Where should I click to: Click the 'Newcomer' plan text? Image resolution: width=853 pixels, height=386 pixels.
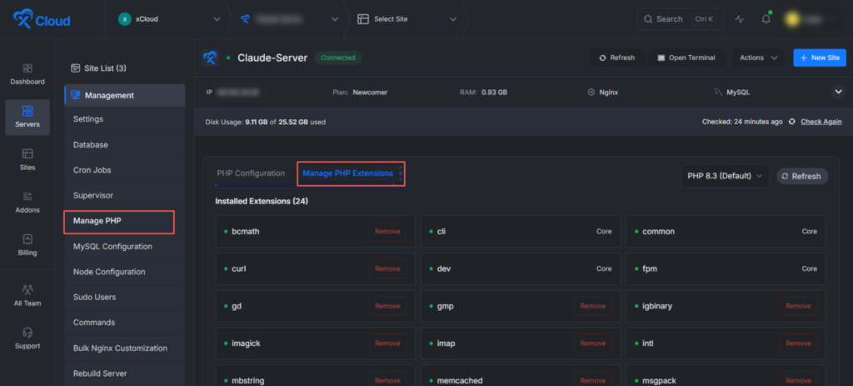click(x=370, y=93)
